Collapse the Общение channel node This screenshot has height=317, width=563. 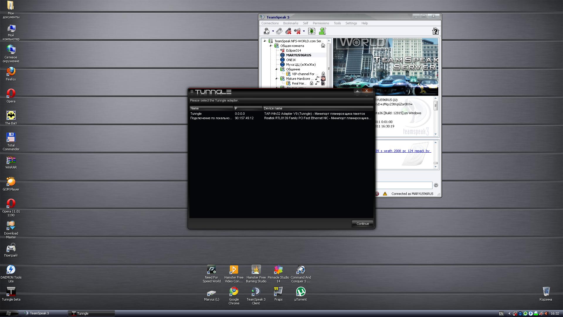276,69
